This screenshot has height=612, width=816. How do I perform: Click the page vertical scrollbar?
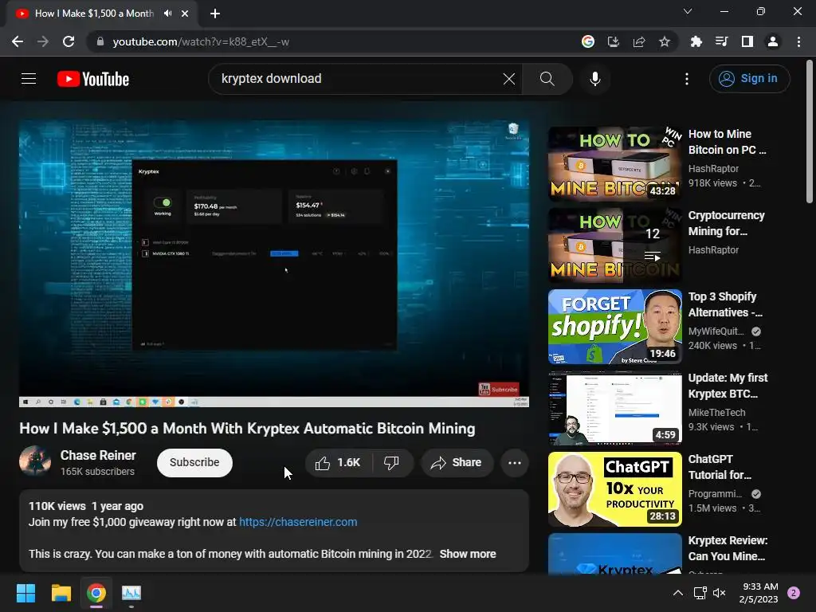810,132
